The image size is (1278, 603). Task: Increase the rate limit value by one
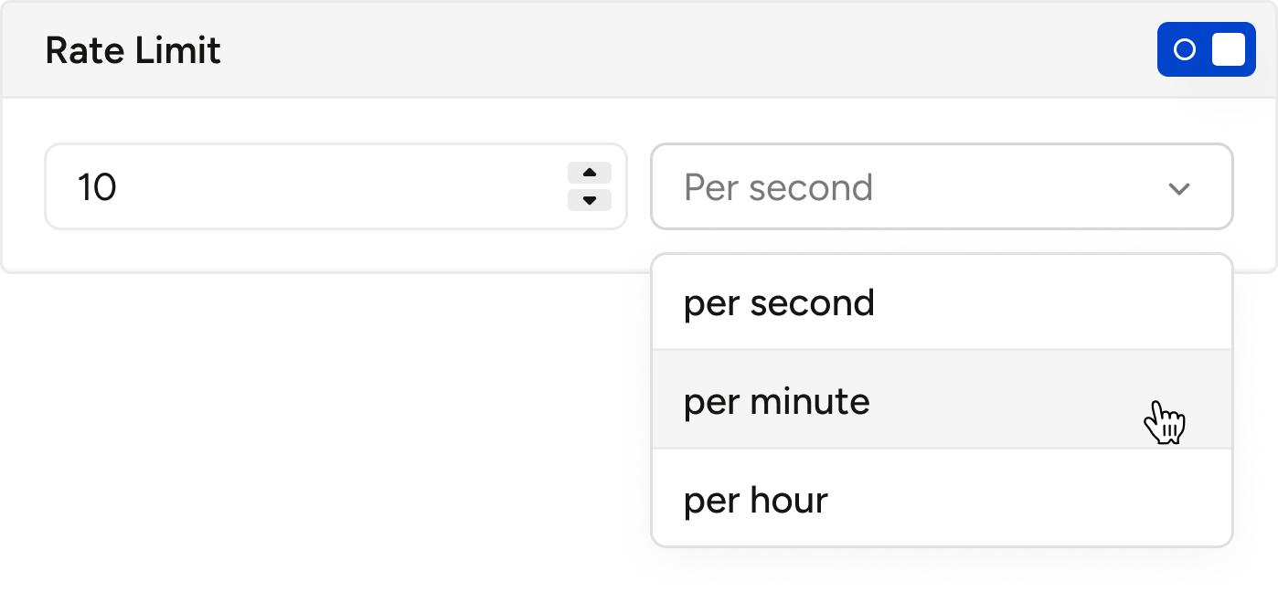point(590,173)
